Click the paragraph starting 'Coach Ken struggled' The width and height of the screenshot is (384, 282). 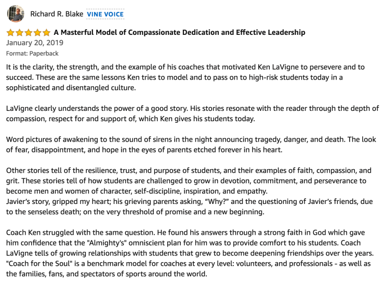[188, 252]
